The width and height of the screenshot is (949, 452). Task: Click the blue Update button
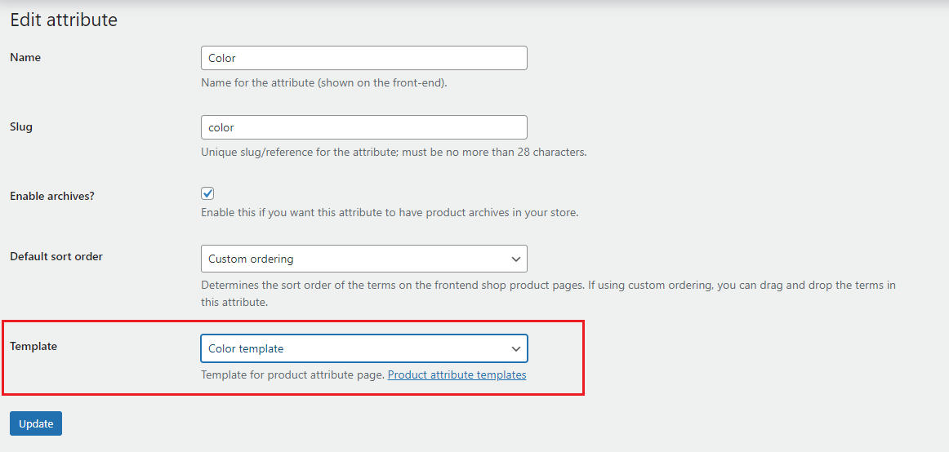coord(36,423)
